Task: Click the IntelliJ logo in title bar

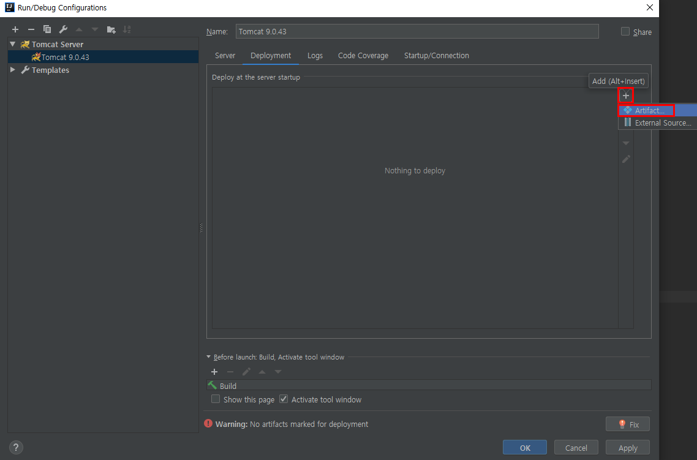Action: click(x=9, y=7)
